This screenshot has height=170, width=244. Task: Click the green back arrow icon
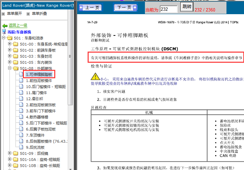pos(5,26)
